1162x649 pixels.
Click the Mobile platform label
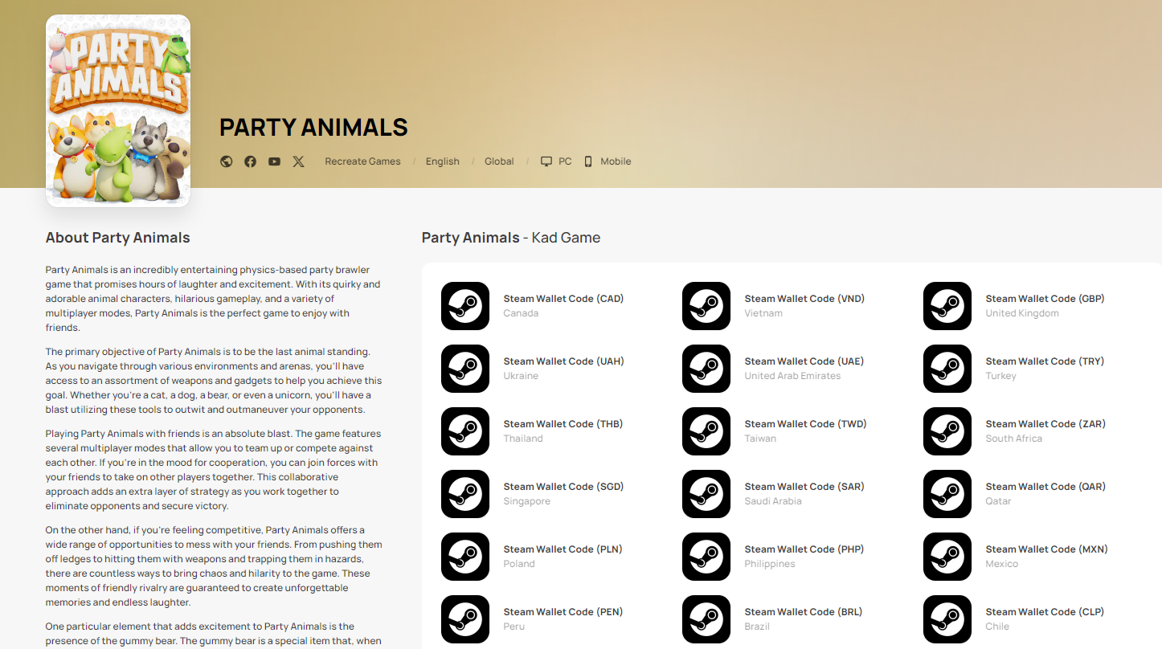tap(616, 161)
